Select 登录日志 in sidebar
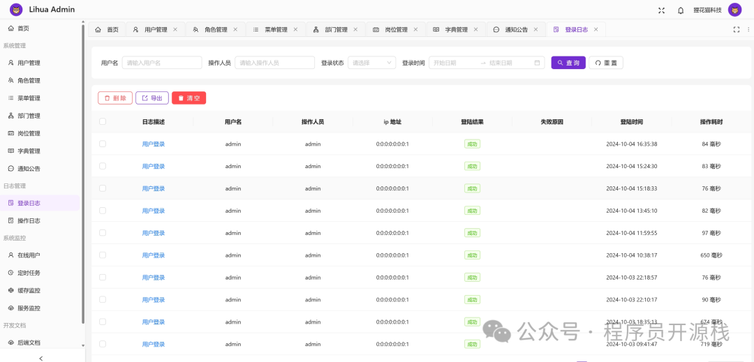754x362 pixels. click(40, 203)
